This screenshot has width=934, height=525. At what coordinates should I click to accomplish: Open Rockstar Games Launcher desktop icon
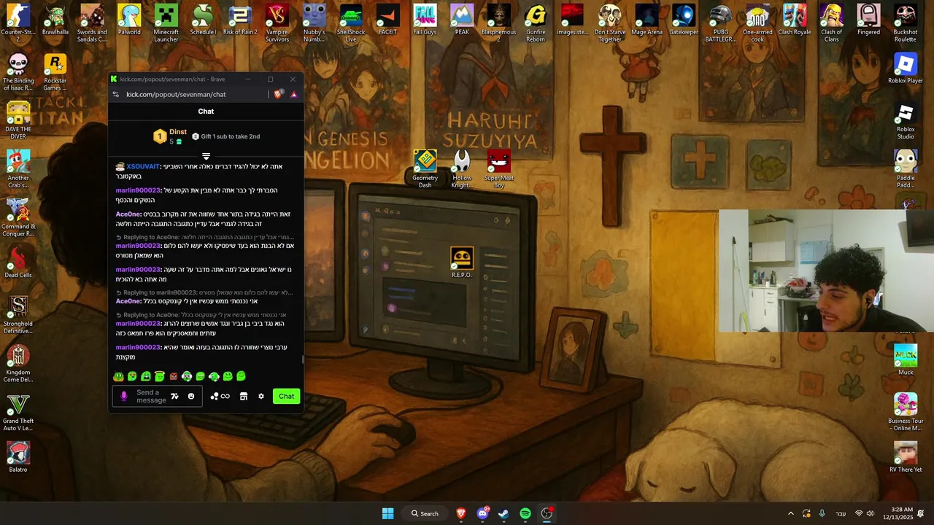click(55, 72)
